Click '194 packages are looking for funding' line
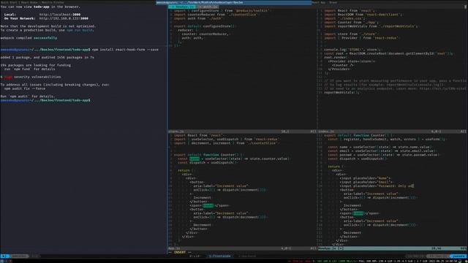Viewport: 468px width, 263px height. point(36,65)
